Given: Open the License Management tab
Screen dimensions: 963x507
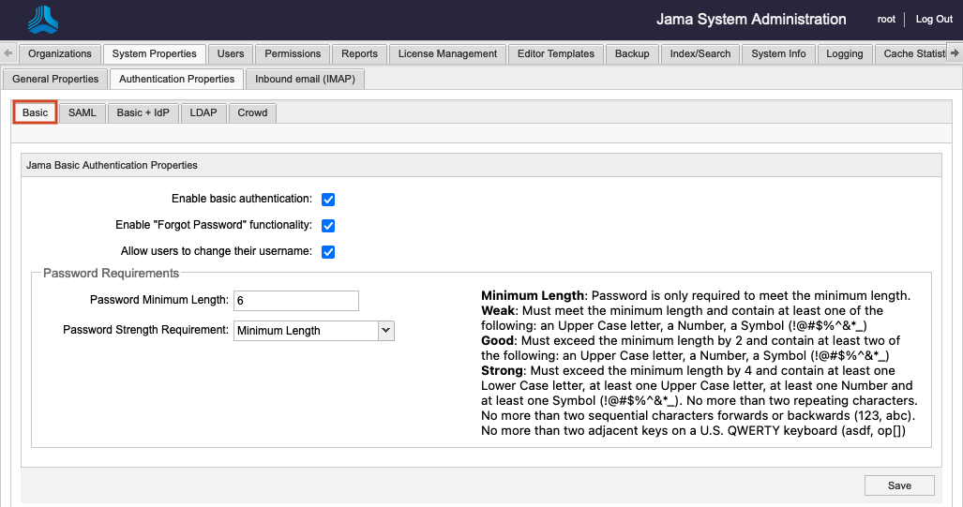Looking at the screenshot, I should pos(447,54).
